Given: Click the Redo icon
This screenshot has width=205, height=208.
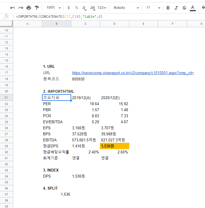Looking at the screenshot, I should coord(21,8).
